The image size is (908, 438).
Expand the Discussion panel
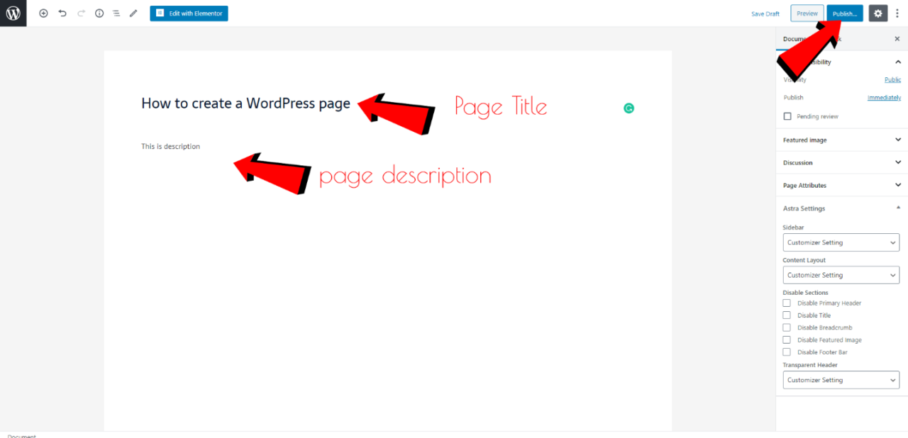[x=841, y=162]
